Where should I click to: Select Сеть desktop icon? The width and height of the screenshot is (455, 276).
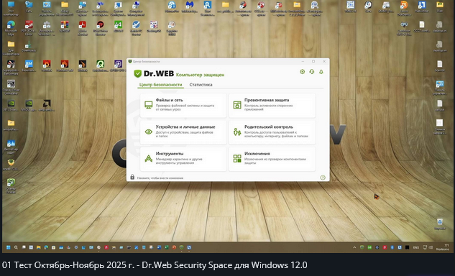click(29, 7)
